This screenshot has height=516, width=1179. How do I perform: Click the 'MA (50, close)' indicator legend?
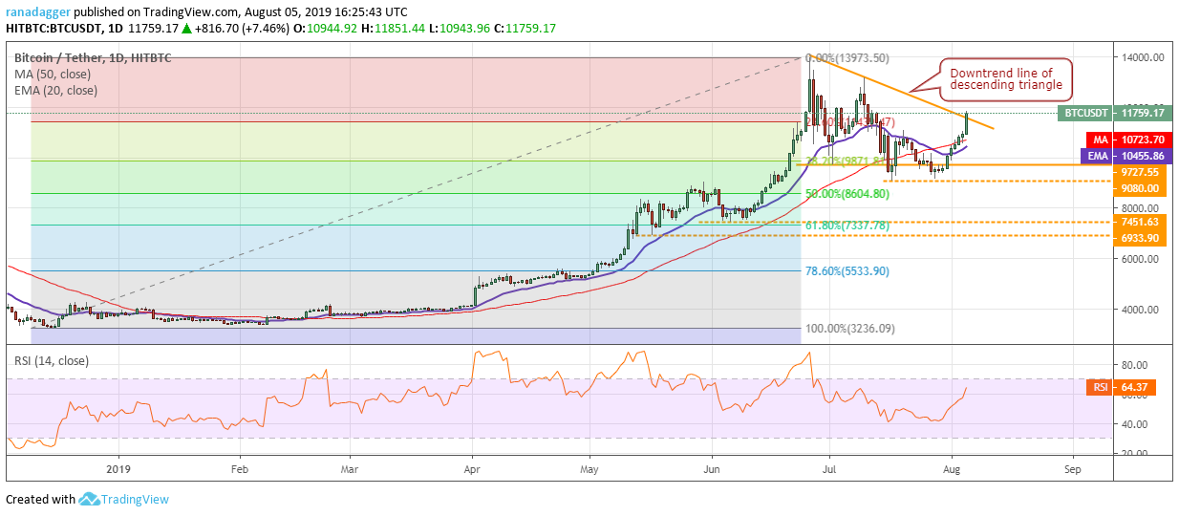(x=53, y=74)
